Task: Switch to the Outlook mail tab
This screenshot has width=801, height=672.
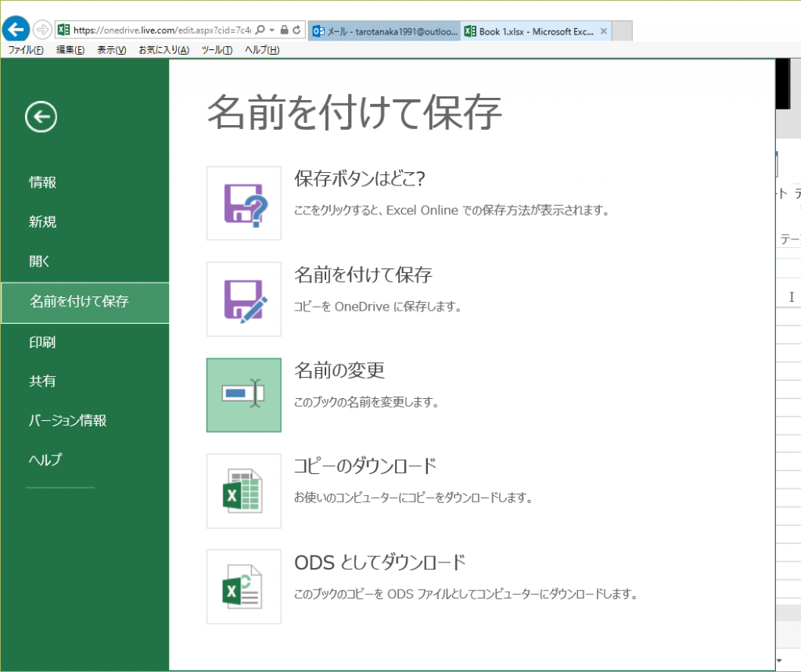Action: [384, 31]
